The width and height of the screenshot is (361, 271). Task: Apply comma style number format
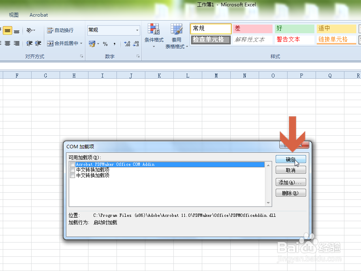tap(115, 44)
